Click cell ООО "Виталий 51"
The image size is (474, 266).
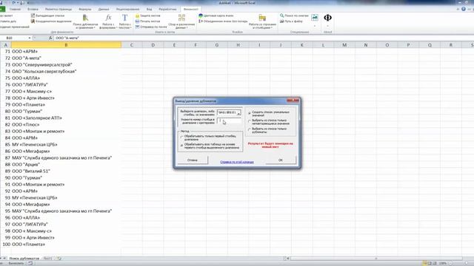pos(66,171)
